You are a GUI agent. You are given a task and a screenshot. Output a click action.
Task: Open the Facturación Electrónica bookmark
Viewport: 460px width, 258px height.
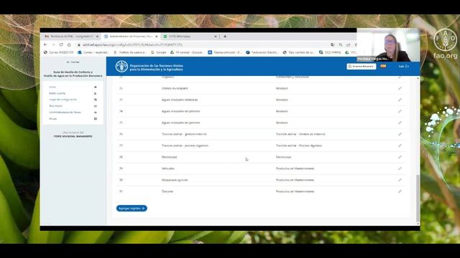(262, 52)
